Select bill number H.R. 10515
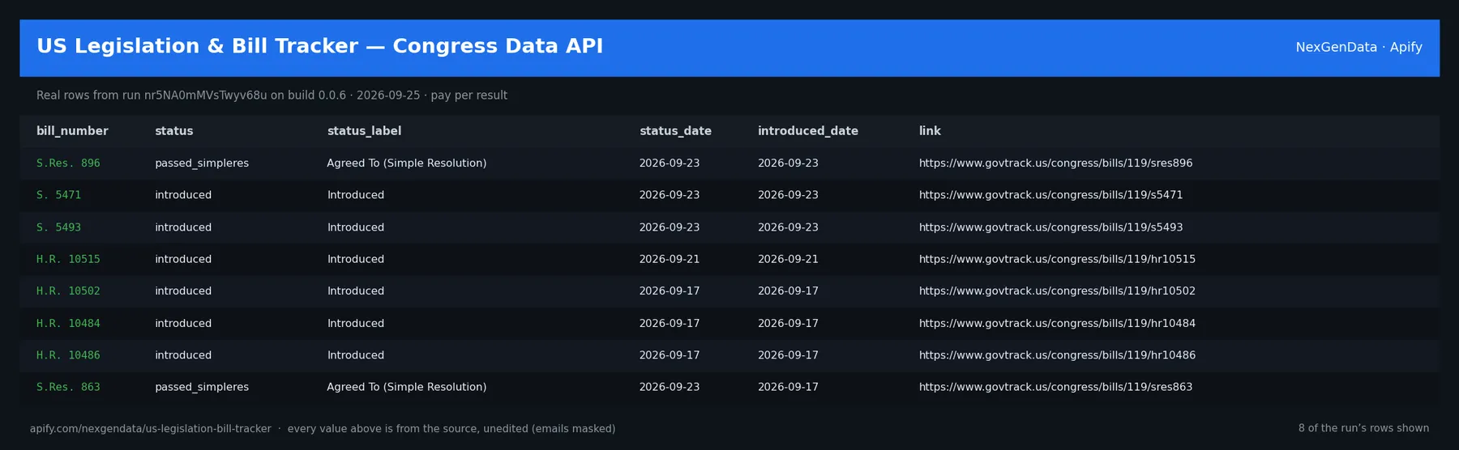 pyautogui.click(x=68, y=259)
